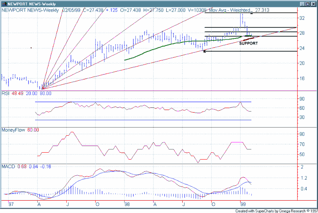Click the NEWPORT NEWS-Weekly title bar text
318x213 pixels.
32,4
